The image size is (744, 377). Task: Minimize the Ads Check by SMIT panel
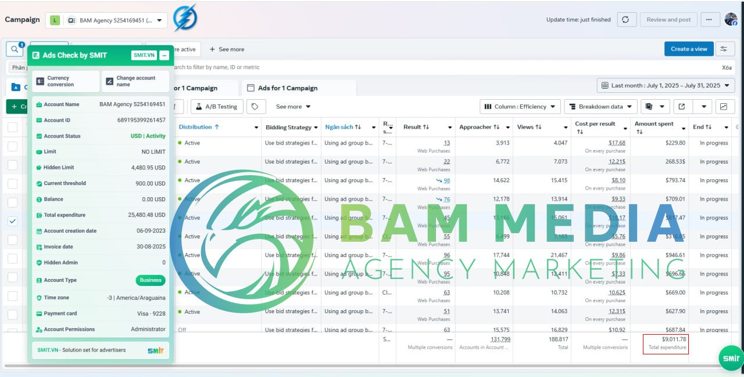[x=164, y=55]
